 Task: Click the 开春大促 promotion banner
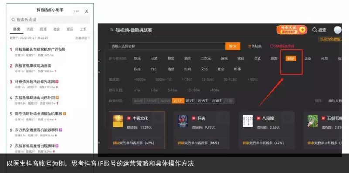click(291, 30)
